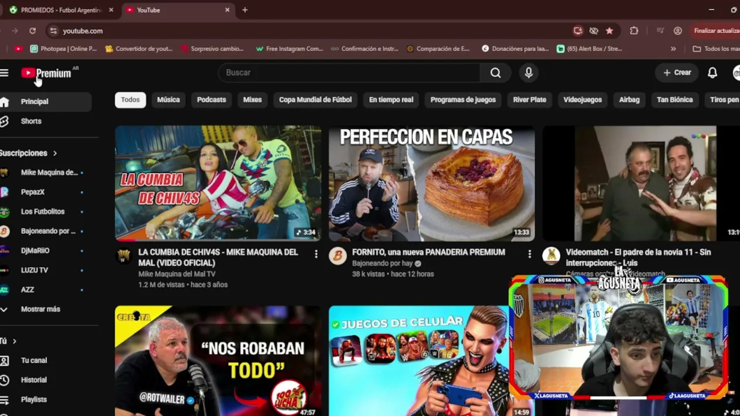Filter by the River Plate chip
740x416 pixels.
click(x=530, y=100)
